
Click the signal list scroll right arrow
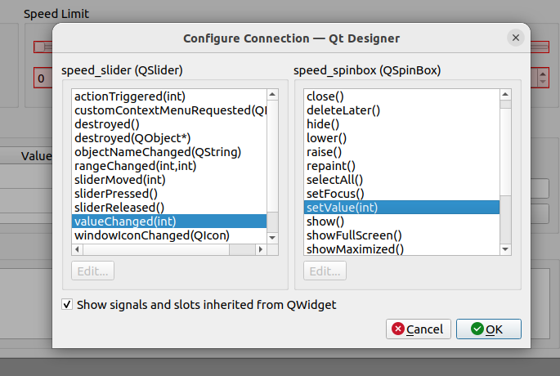click(261, 249)
